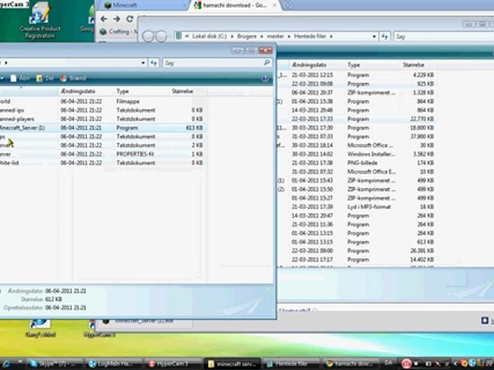Click Chrome's back arrow

(103, 19)
